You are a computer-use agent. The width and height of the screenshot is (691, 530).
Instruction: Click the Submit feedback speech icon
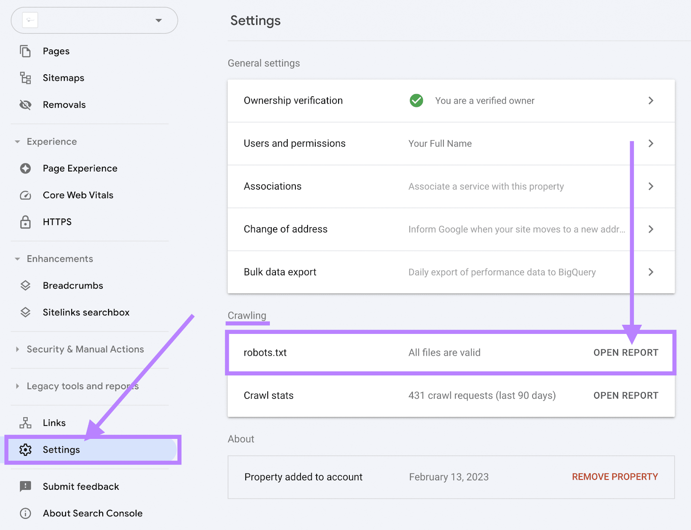tap(25, 487)
